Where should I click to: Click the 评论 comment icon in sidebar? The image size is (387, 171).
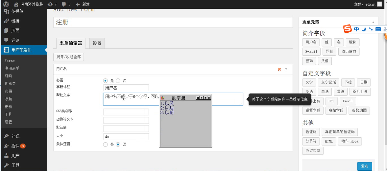[7, 40]
